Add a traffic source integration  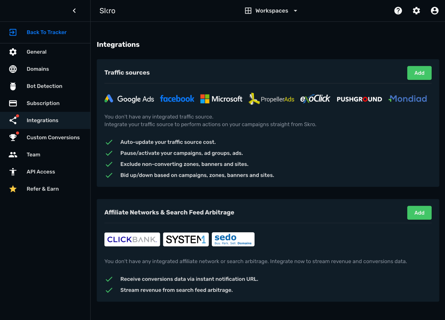tap(419, 73)
